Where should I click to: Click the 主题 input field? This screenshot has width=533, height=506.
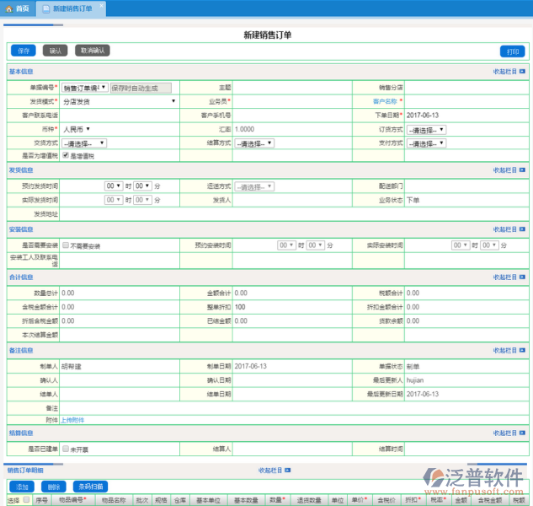pyautogui.click(x=292, y=88)
